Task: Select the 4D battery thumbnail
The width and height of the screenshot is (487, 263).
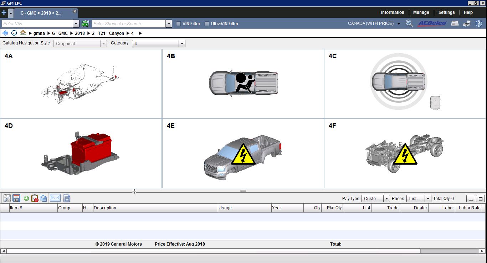Action: click(81, 154)
